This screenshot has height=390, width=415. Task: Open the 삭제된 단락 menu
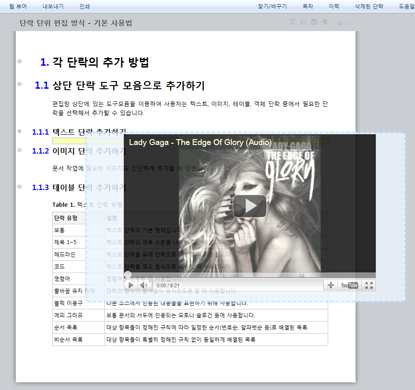click(369, 6)
